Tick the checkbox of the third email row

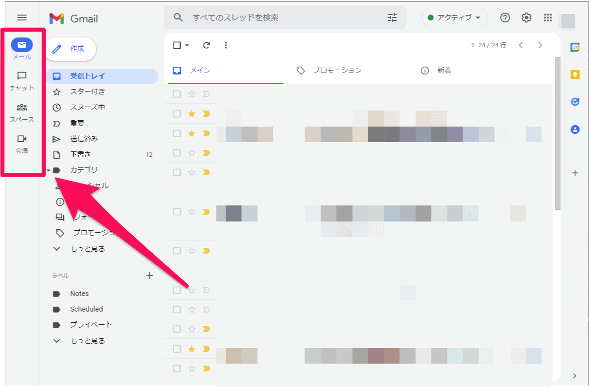coord(177,133)
